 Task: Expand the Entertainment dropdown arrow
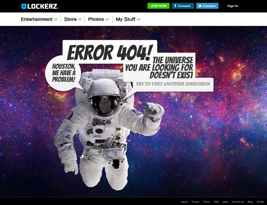pos(56,20)
